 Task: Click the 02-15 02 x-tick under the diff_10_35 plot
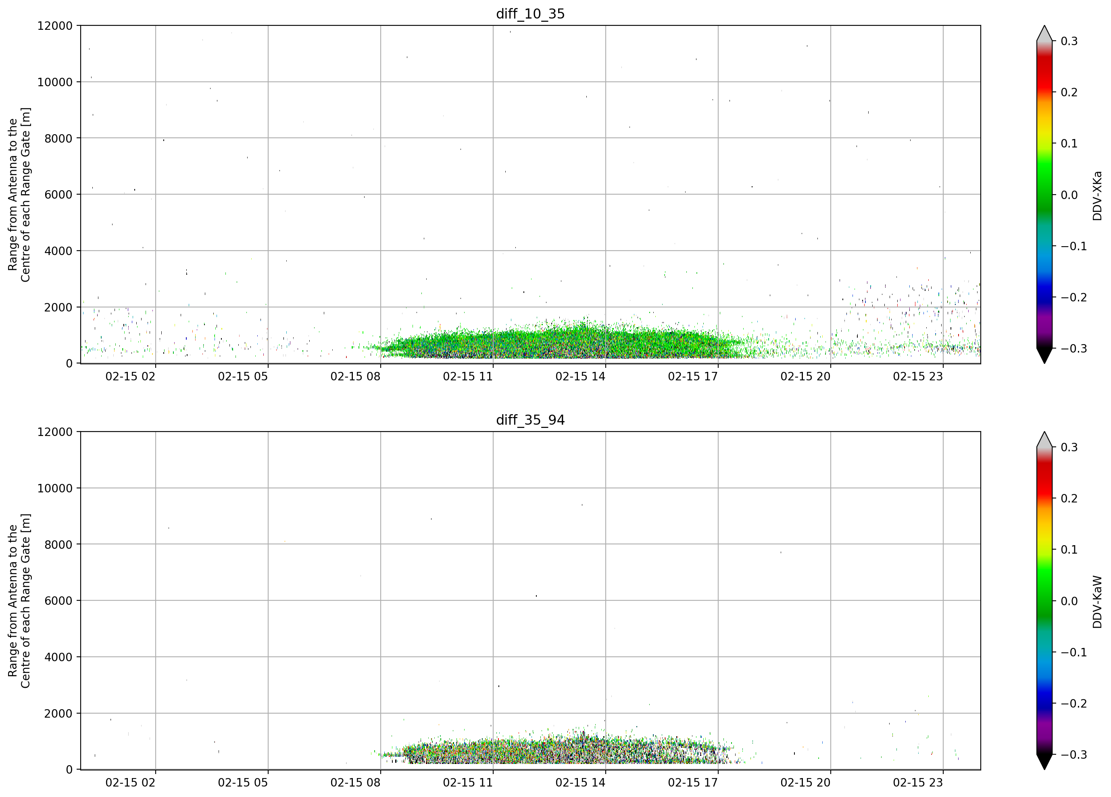pyautogui.click(x=130, y=376)
